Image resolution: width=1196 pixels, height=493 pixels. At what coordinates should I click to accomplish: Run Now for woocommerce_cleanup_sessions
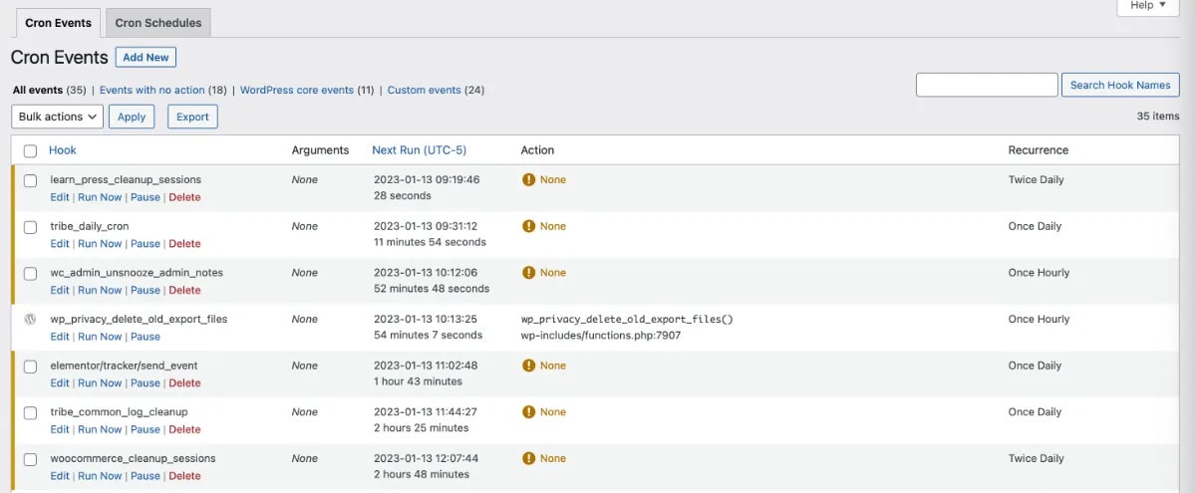tap(100, 476)
